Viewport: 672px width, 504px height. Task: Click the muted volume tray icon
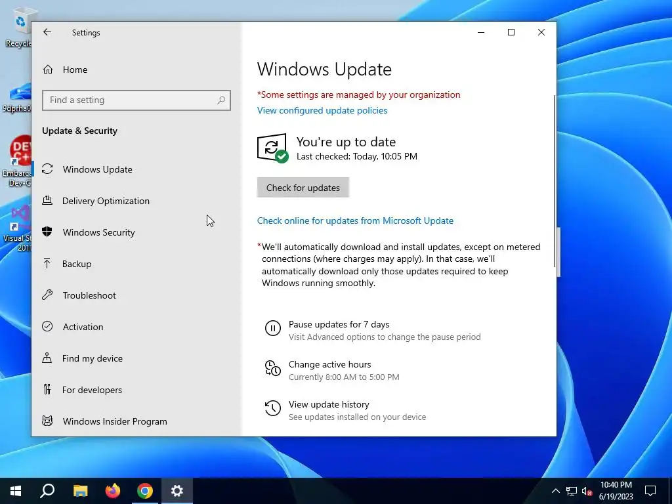(x=587, y=491)
